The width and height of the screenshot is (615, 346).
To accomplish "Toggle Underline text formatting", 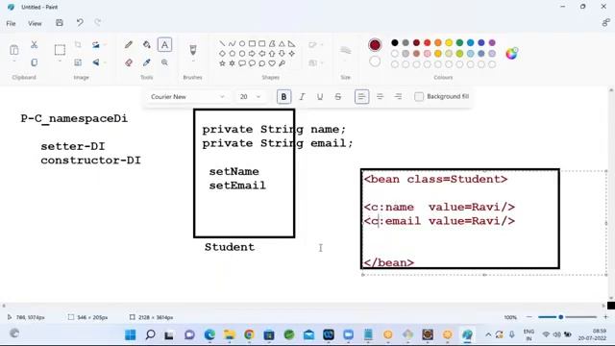I will (x=320, y=97).
